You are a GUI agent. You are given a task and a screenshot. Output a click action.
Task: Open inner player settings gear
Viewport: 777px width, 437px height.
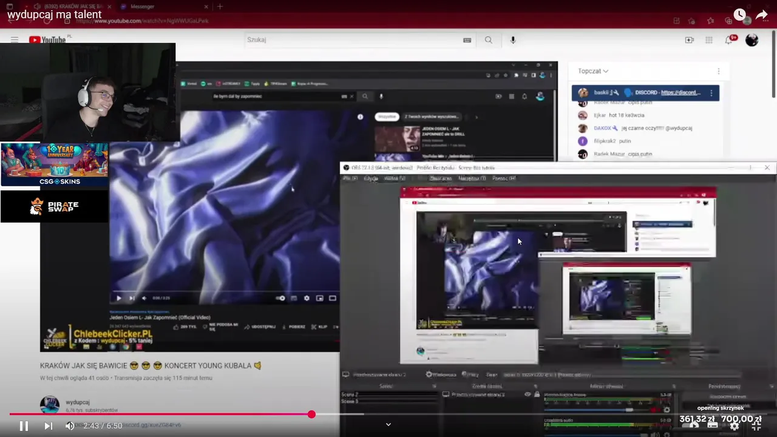coord(307,298)
